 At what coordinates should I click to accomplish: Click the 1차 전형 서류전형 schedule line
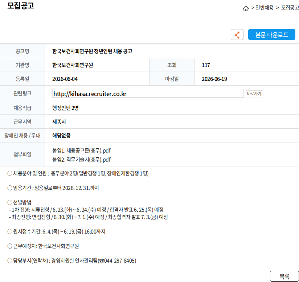point(86,210)
